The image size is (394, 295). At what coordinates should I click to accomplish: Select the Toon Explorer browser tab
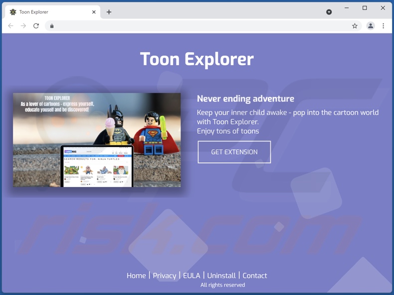pos(52,12)
